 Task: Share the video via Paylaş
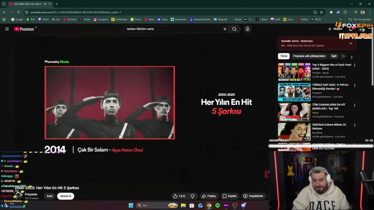click(209, 196)
